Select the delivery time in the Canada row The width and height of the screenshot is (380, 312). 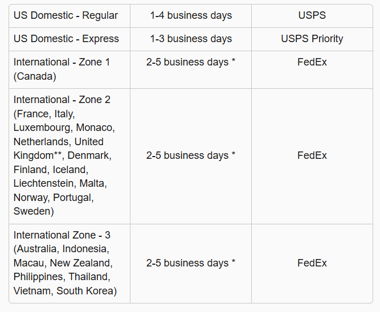(191, 62)
